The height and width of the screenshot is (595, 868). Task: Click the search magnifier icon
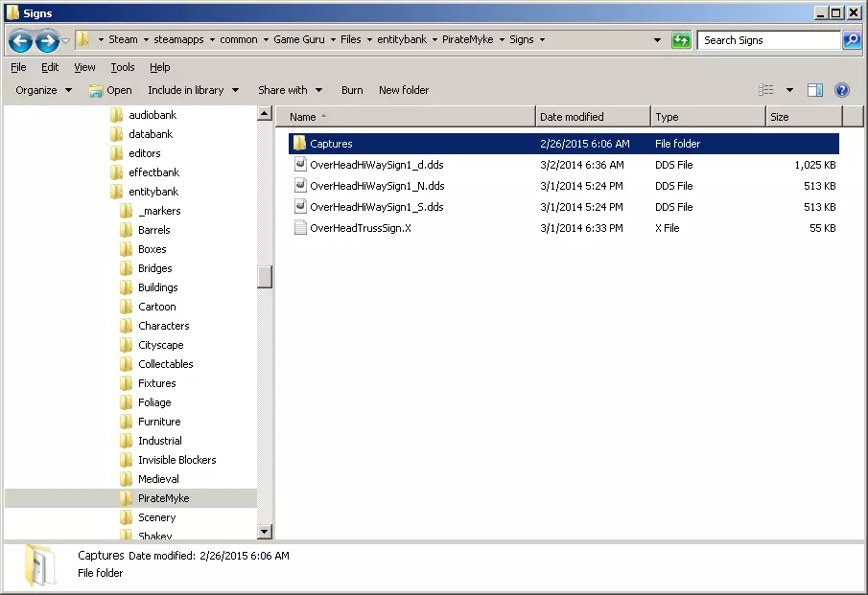(851, 40)
